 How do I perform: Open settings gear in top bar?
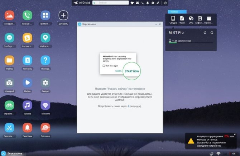[x=153, y=3]
